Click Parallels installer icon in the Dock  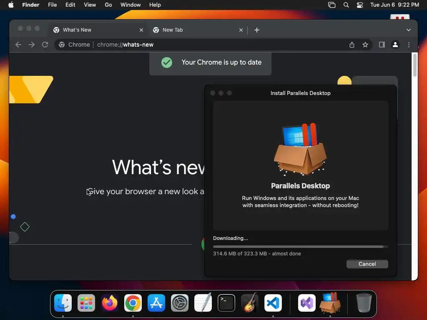pyautogui.click(x=330, y=303)
